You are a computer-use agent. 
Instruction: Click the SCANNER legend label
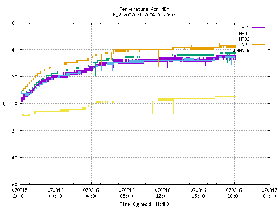(x=240, y=50)
